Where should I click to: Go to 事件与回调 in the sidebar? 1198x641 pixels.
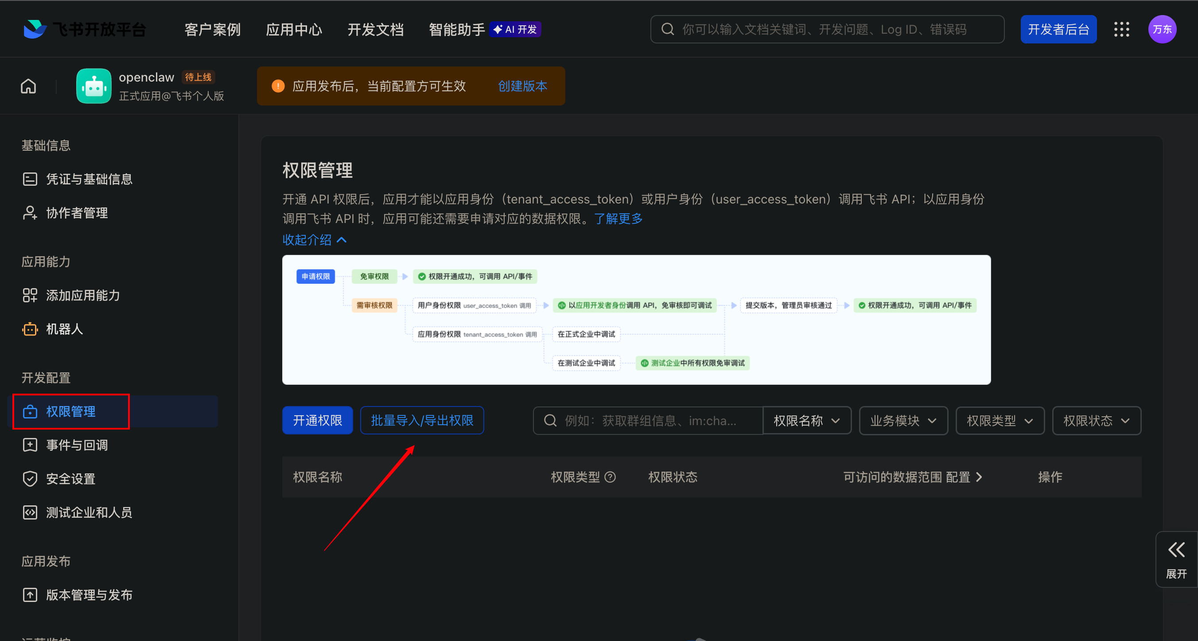pyautogui.click(x=77, y=445)
